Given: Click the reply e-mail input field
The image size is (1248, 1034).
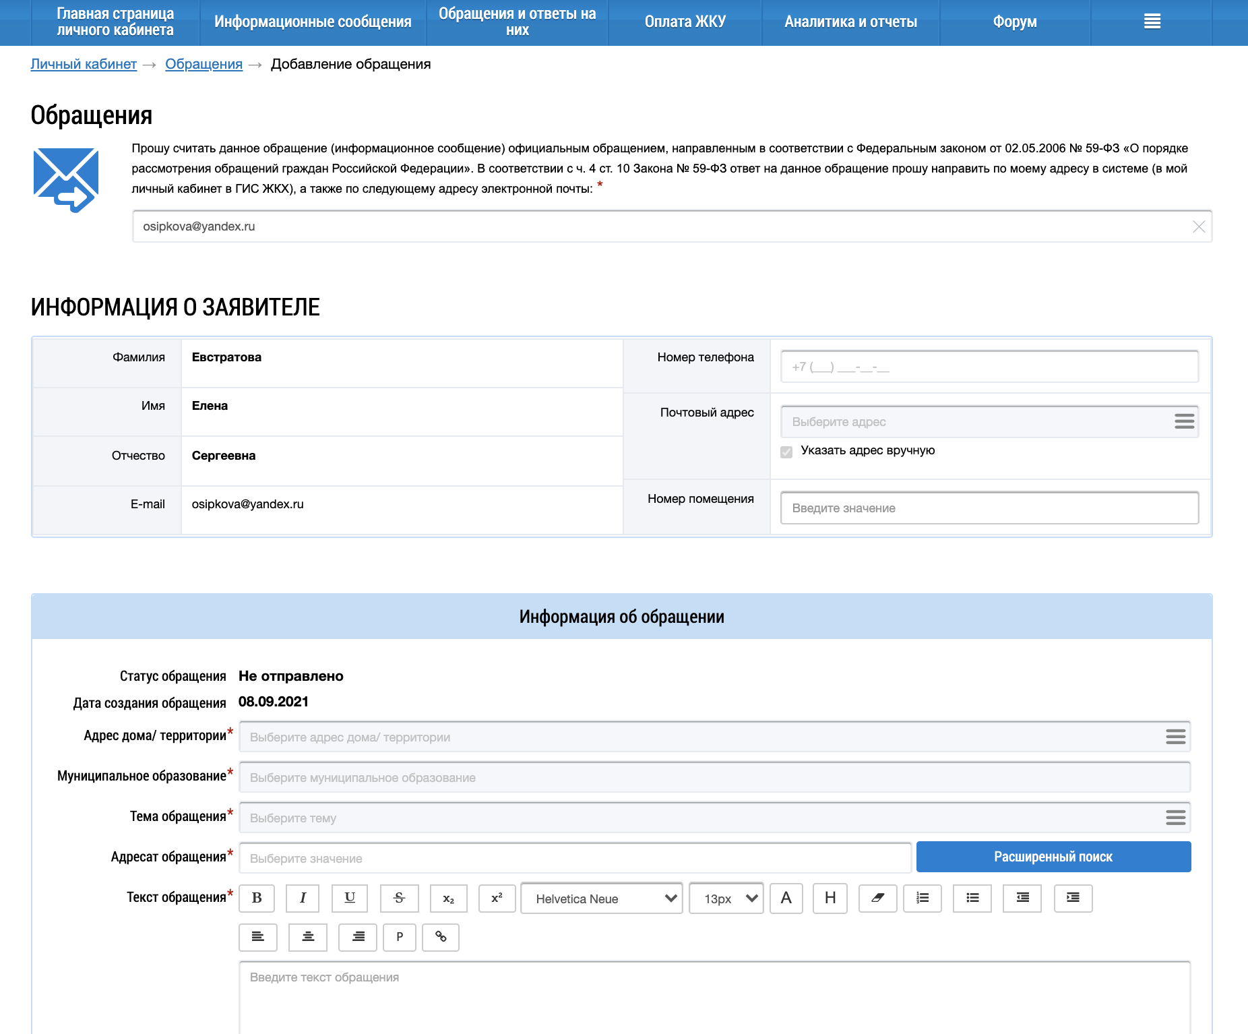Looking at the screenshot, I should (672, 226).
